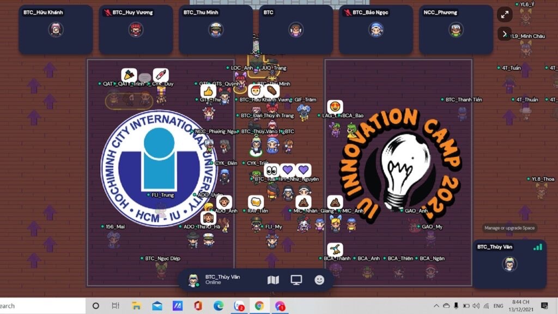This screenshot has width=558, height=314.
Task: Open the Windows notification center icon
Action: (544, 306)
